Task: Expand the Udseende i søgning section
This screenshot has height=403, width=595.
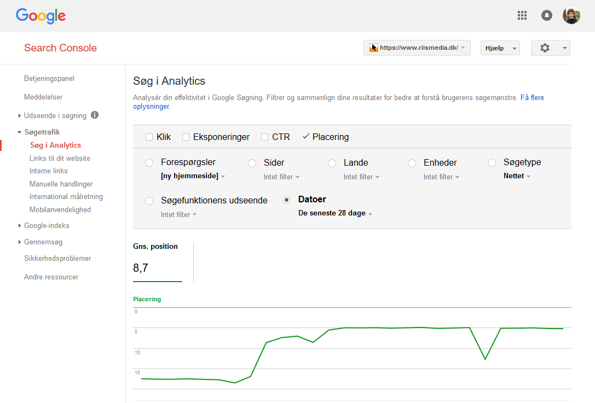Action: (x=19, y=115)
